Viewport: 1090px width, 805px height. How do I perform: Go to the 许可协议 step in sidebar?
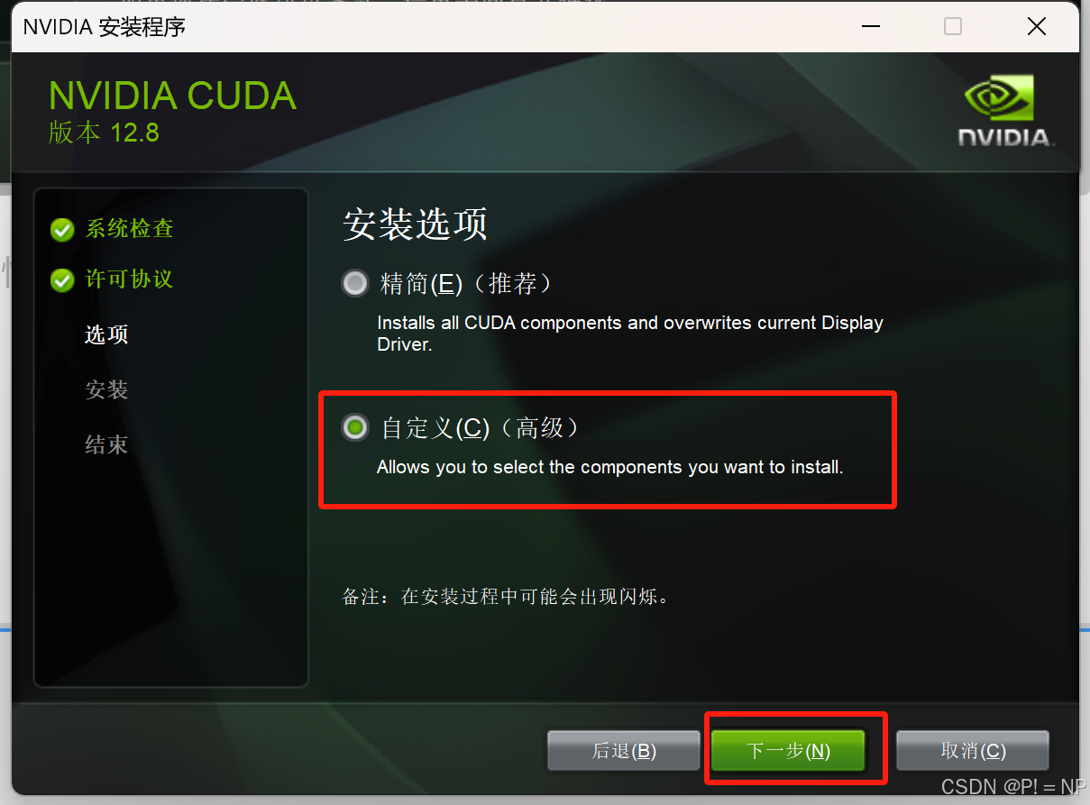129,279
